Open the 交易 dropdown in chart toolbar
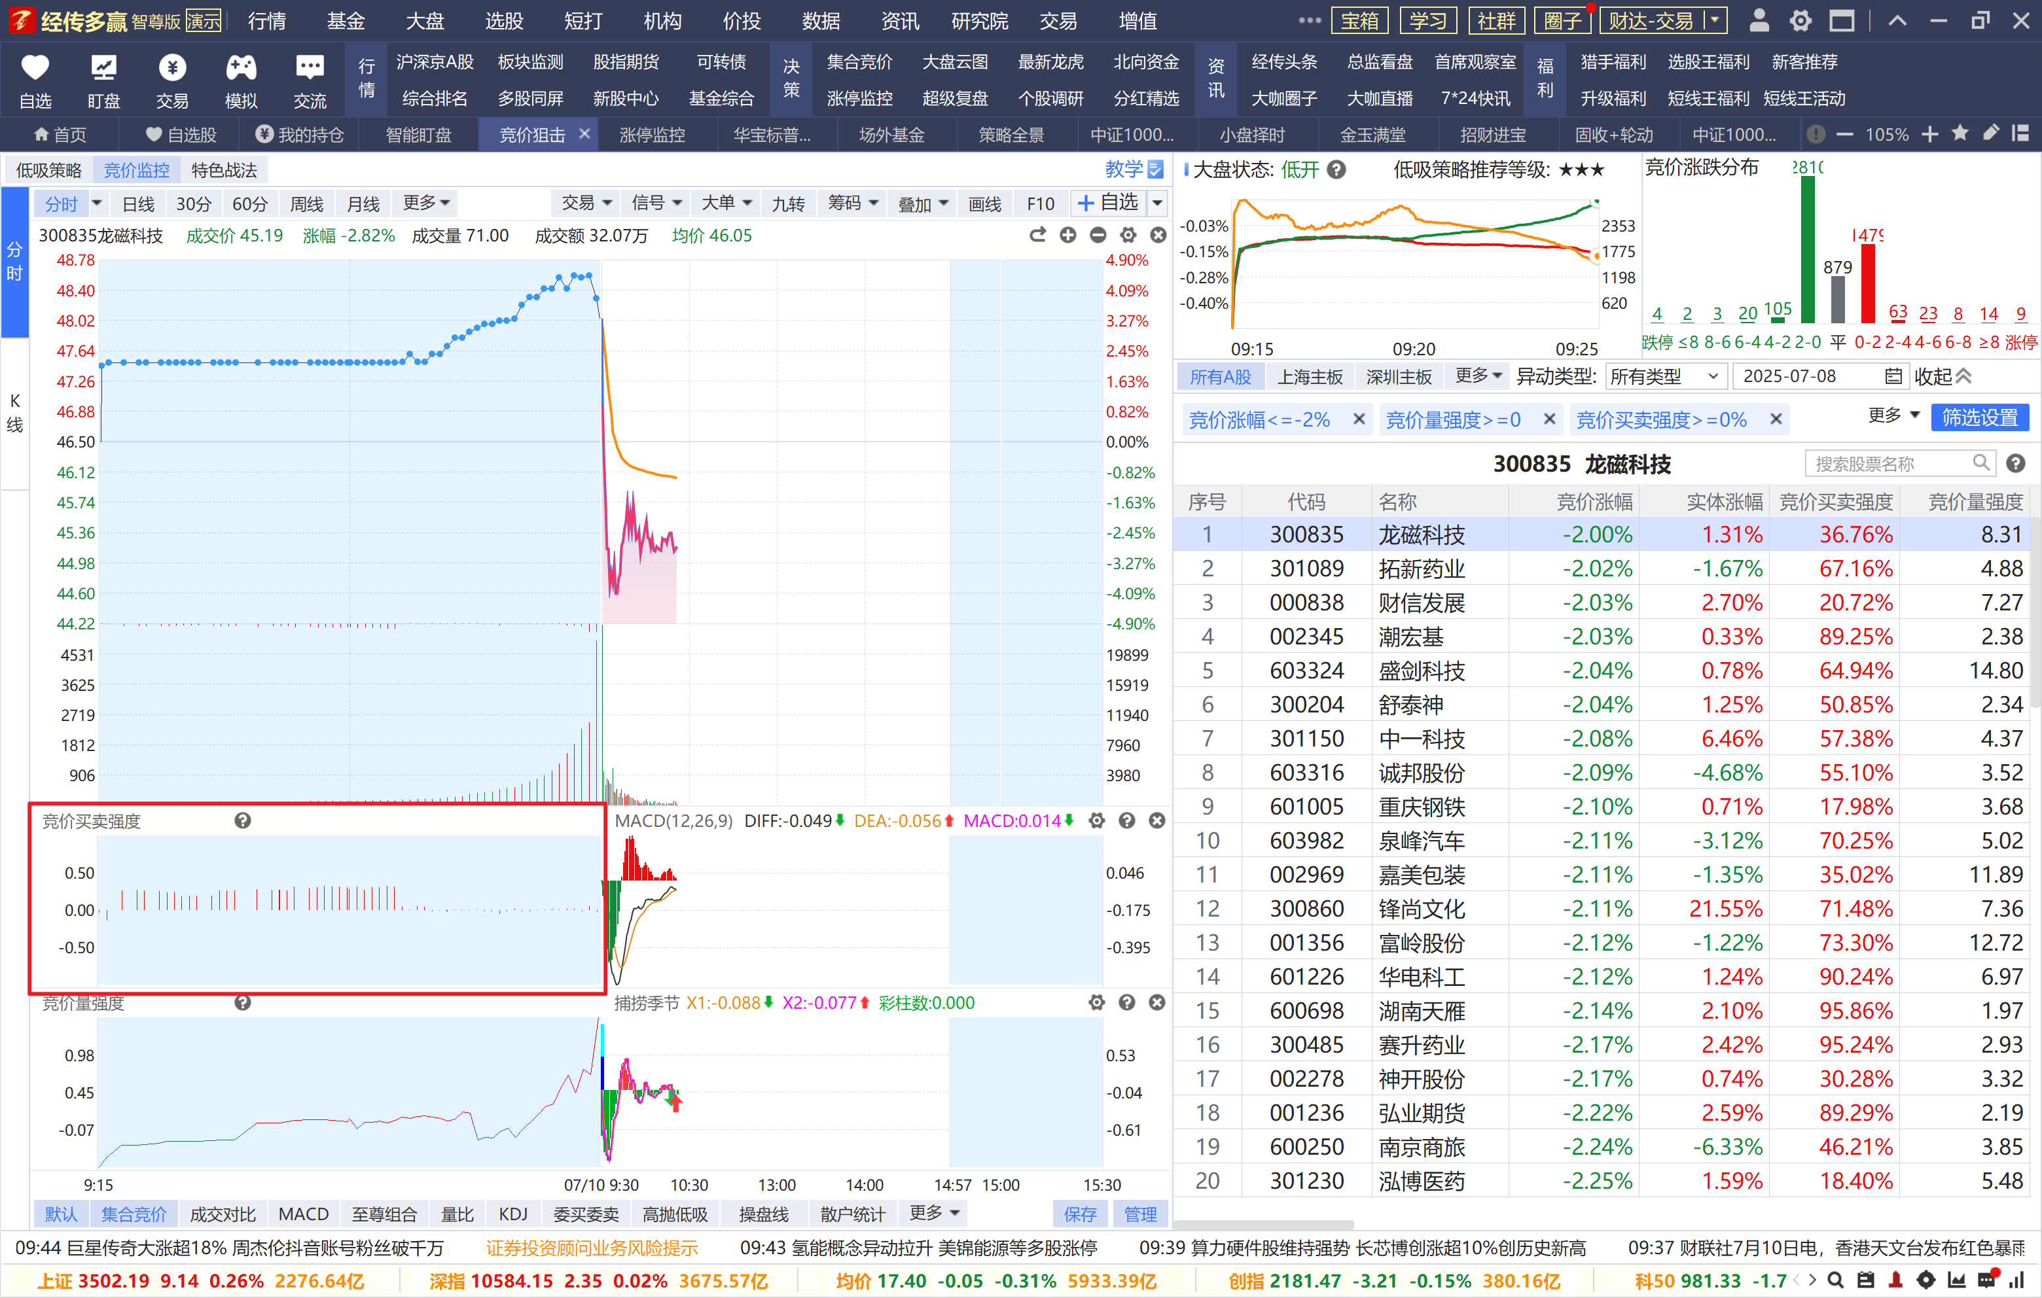2042x1298 pixels. 586,203
